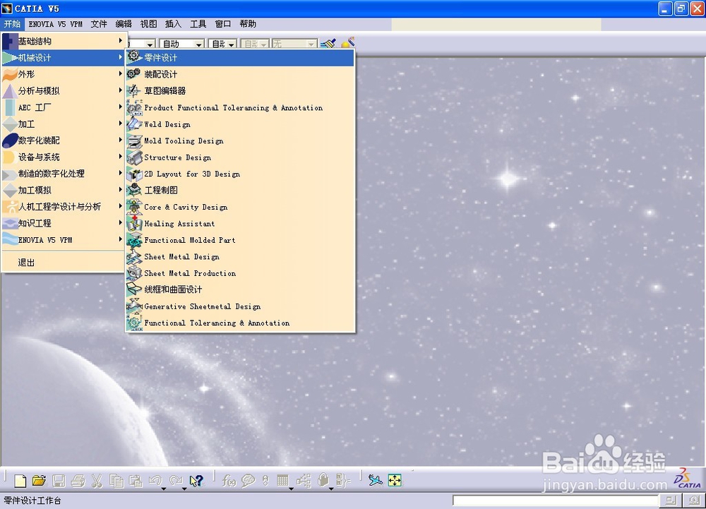Image resolution: width=706 pixels, height=509 pixels.
Task: Click the curly-brace equivalence icon
Action: point(343,481)
